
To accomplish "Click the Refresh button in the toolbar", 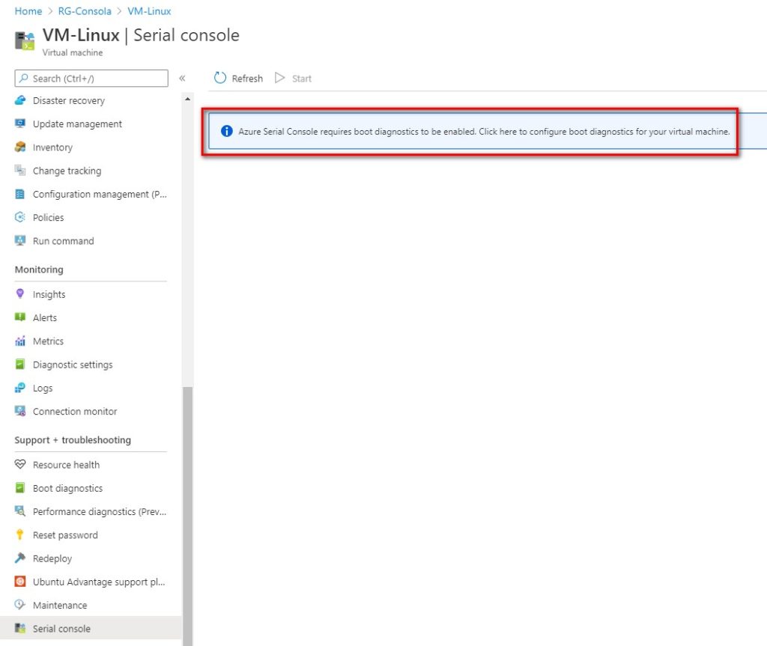I will point(238,78).
